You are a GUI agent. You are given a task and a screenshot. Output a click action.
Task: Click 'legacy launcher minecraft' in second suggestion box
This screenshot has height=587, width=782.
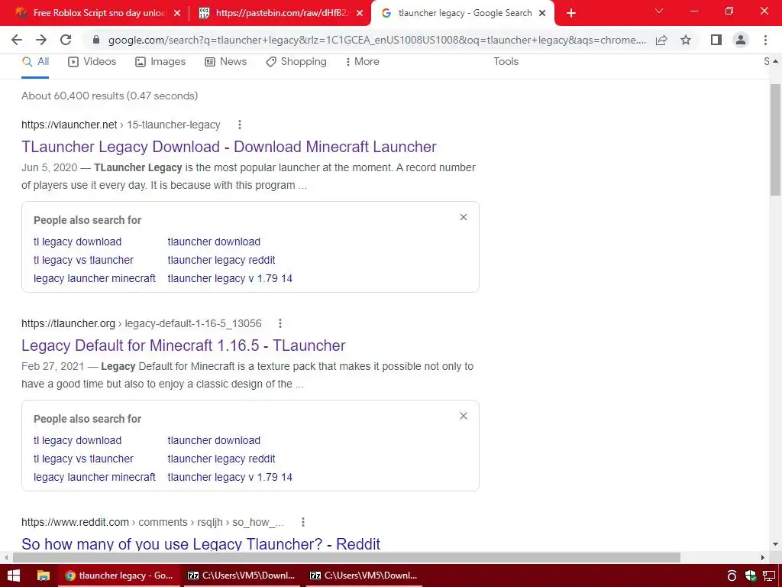pyautogui.click(x=94, y=477)
